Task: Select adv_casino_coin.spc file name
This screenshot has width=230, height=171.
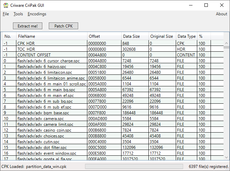Action: (x=44, y=130)
